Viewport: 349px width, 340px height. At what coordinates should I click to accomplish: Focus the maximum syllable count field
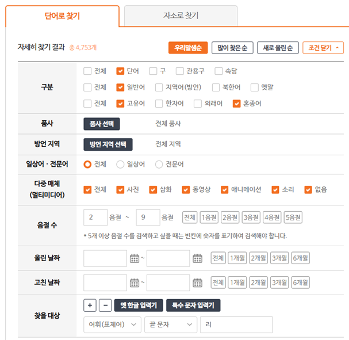coord(148,217)
